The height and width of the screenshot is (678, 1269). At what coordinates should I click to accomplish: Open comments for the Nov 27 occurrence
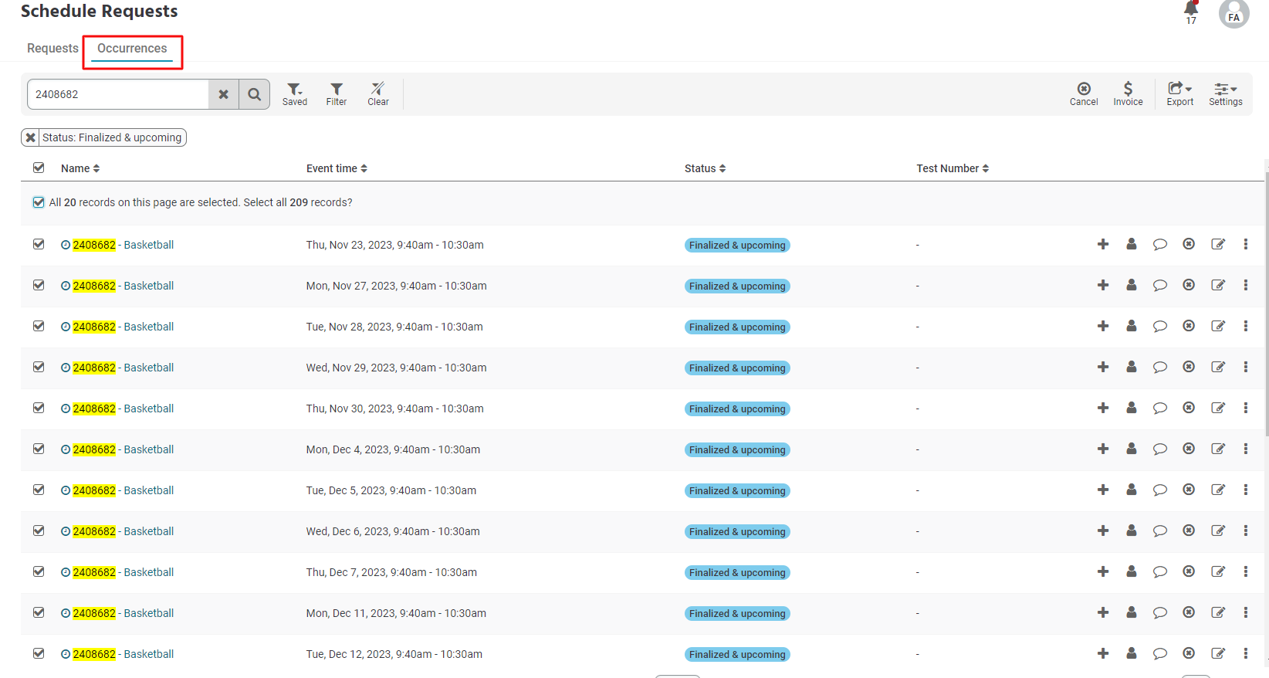[1159, 286]
